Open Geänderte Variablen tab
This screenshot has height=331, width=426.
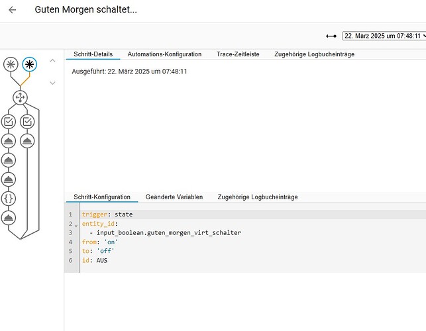click(174, 197)
